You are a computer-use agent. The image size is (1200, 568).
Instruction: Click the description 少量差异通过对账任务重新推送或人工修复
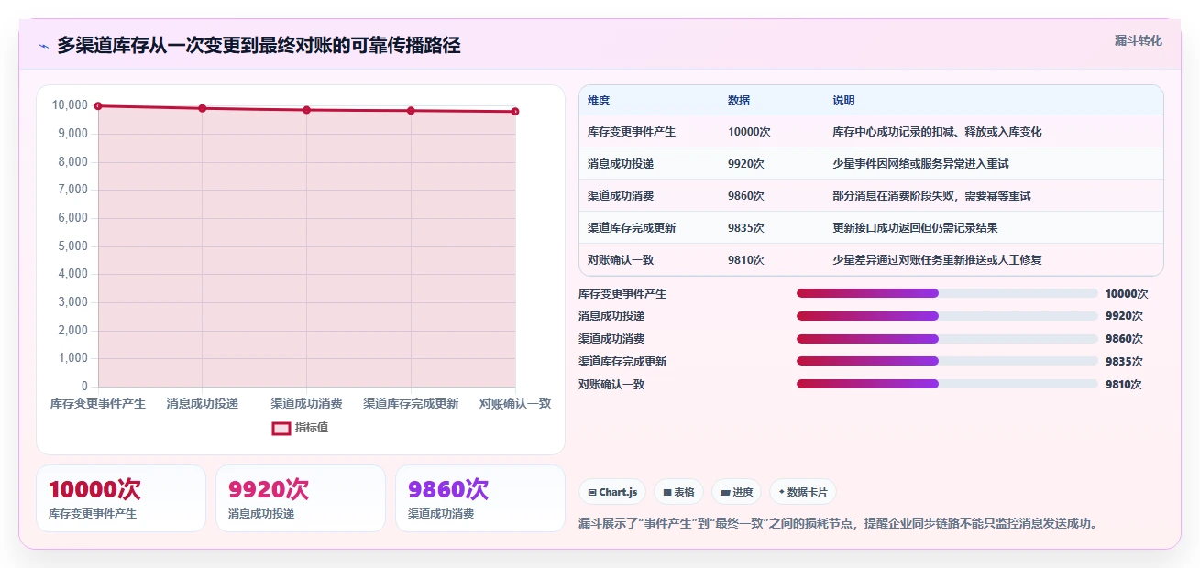click(937, 260)
